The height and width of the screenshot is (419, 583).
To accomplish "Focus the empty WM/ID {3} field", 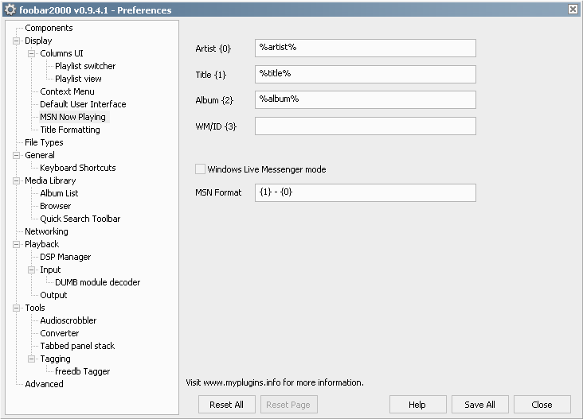I will [365, 126].
